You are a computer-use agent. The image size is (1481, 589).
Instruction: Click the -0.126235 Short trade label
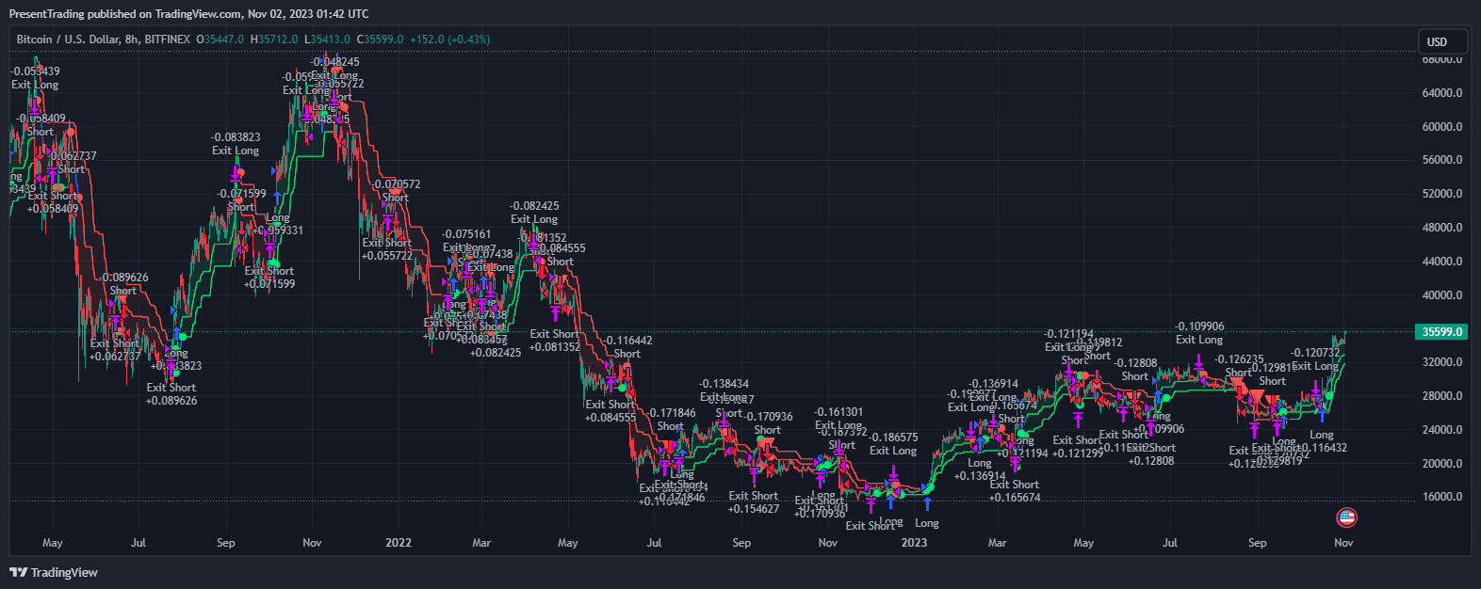click(1238, 366)
